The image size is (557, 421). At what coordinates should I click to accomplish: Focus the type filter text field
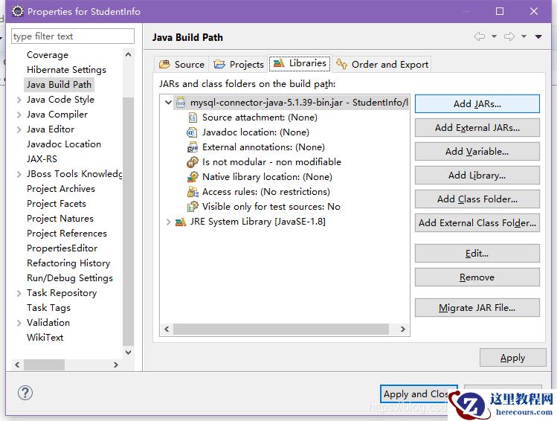(x=73, y=36)
